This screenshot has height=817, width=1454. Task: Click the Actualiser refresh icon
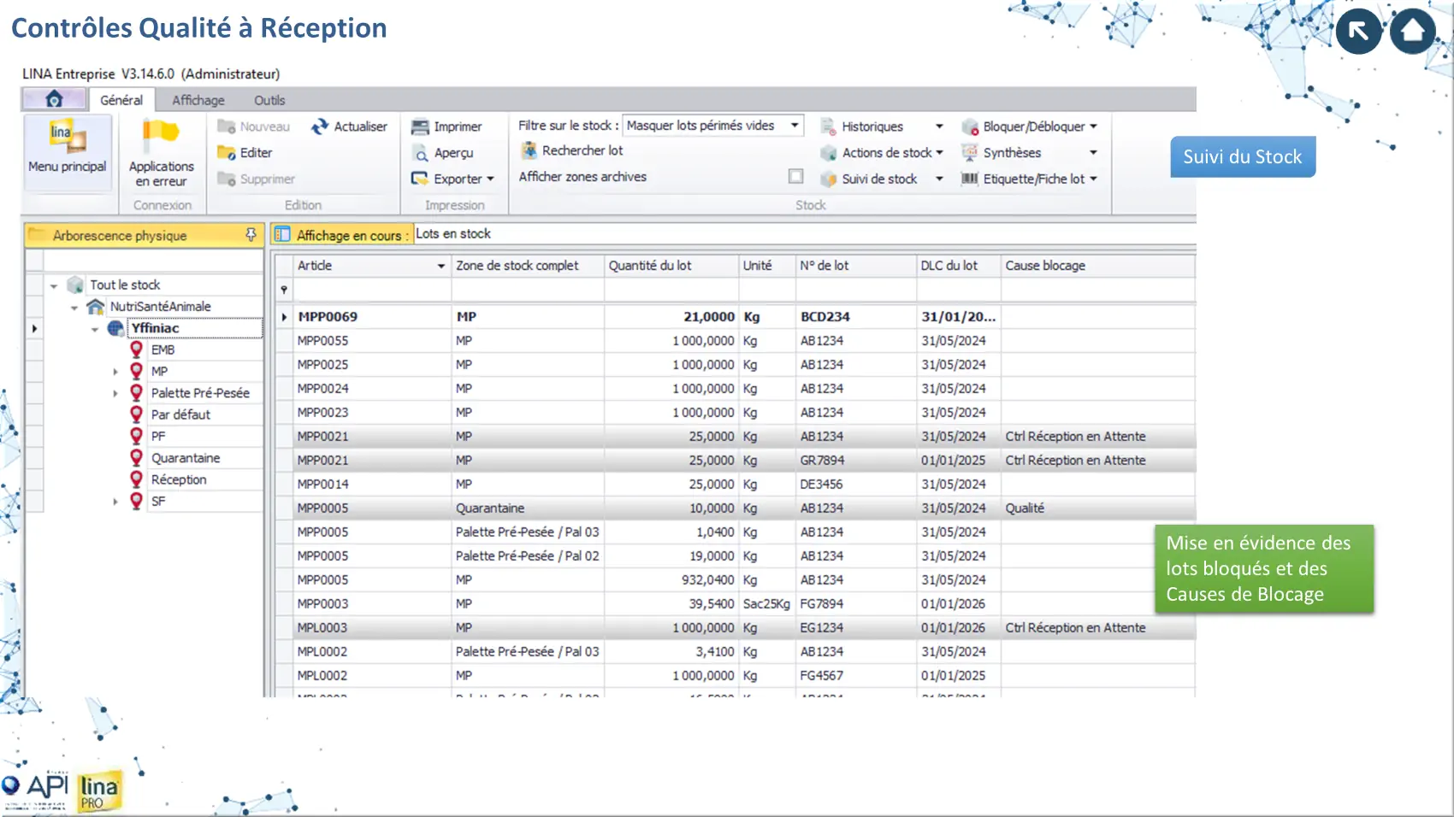point(320,126)
